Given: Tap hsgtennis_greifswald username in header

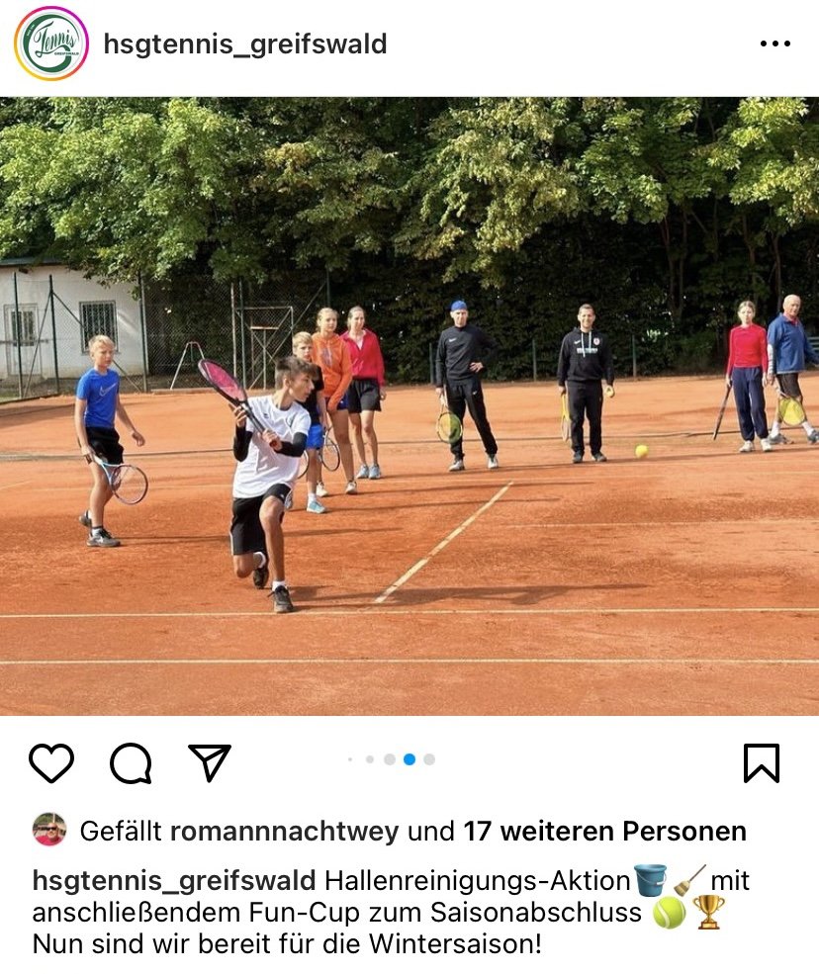Looking at the screenshot, I should [x=245, y=44].
